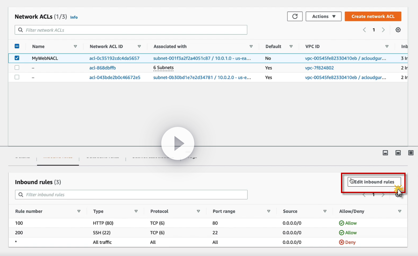Screen dimensions: 418x256
Task: Play the video overlay button
Action: click(x=178, y=143)
